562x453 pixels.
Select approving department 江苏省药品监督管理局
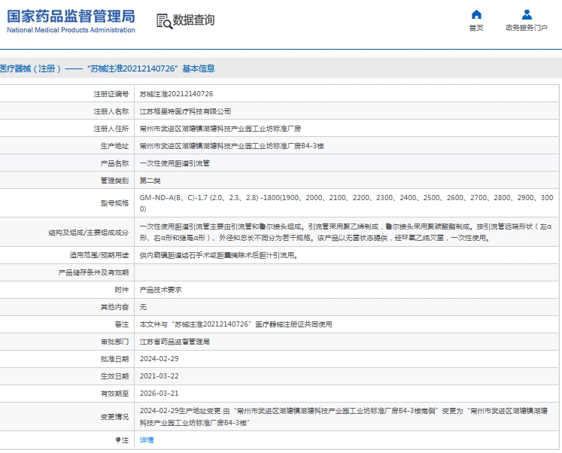175,342
